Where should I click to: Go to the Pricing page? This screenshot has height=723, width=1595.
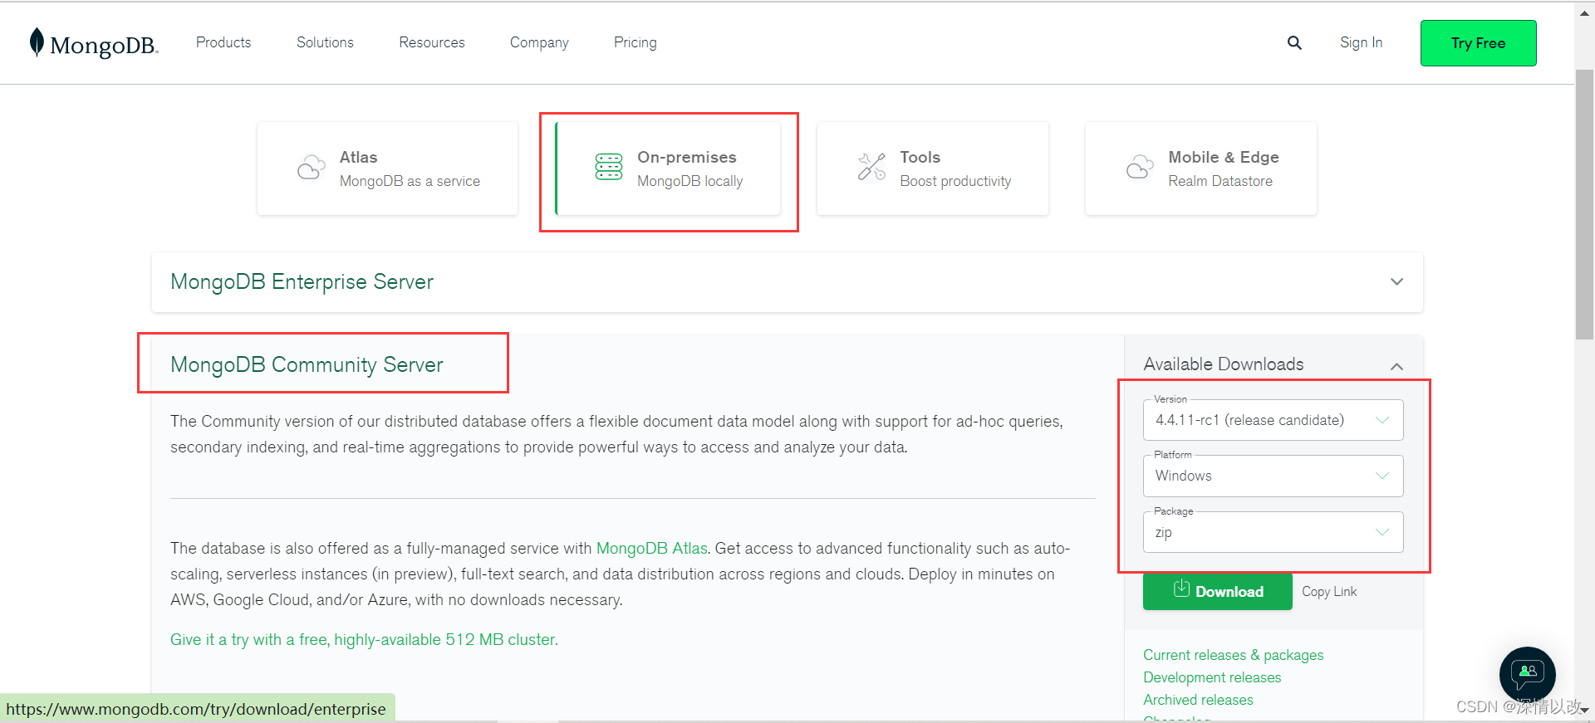[x=636, y=42]
